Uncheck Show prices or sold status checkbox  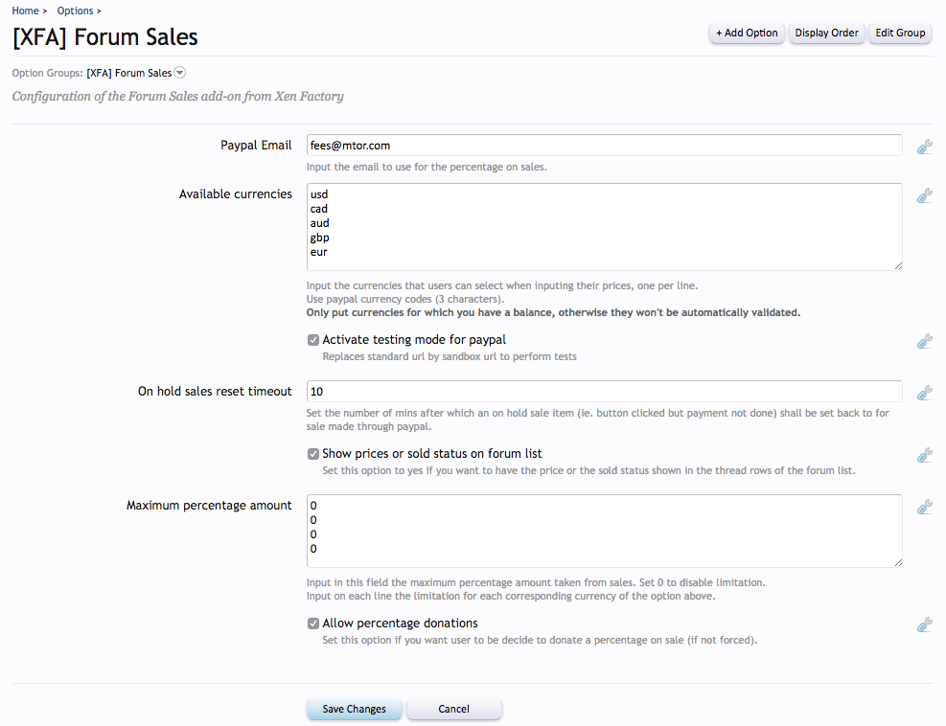313,454
